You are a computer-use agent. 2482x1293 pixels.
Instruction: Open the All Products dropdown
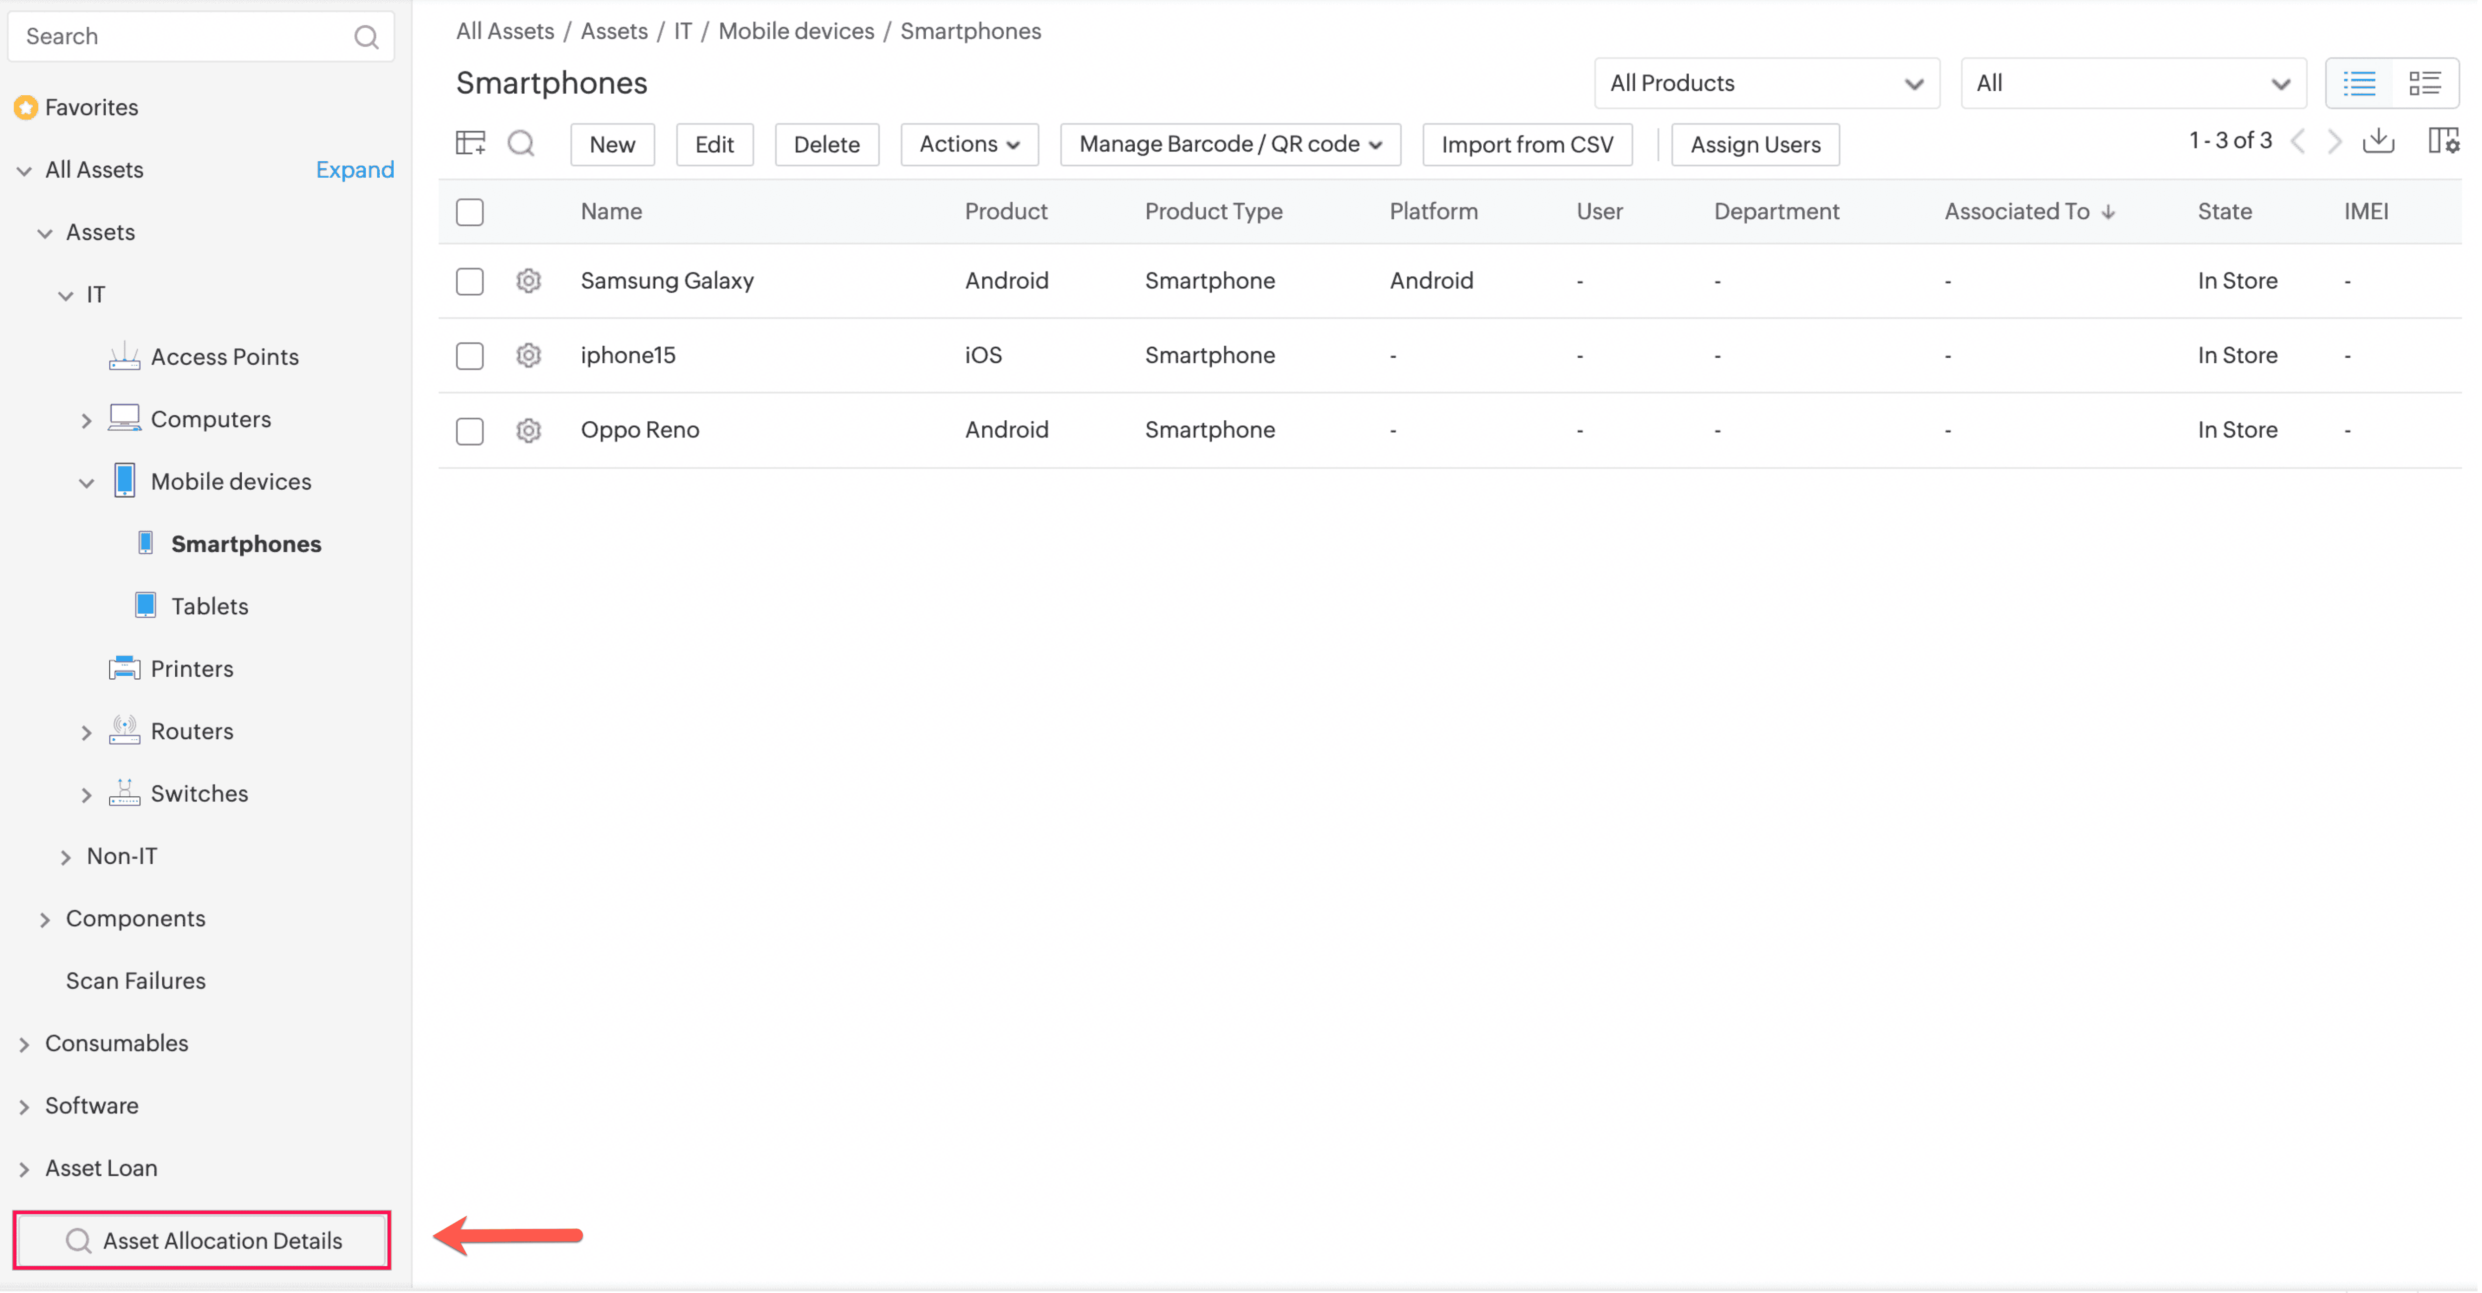pos(1765,83)
